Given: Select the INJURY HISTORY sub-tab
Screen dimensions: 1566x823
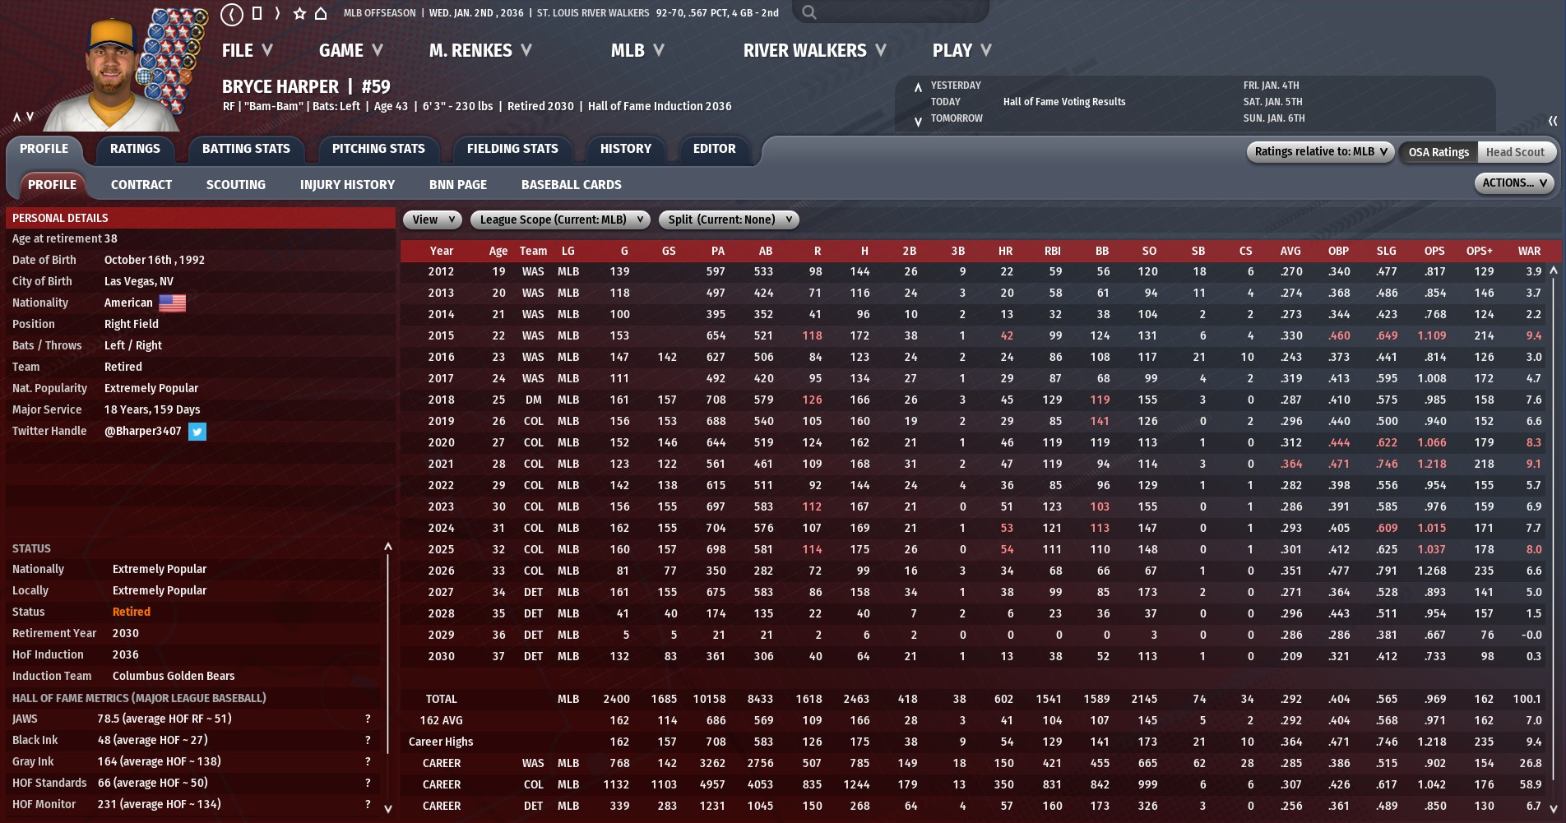Looking at the screenshot, I should click(347, 185).
